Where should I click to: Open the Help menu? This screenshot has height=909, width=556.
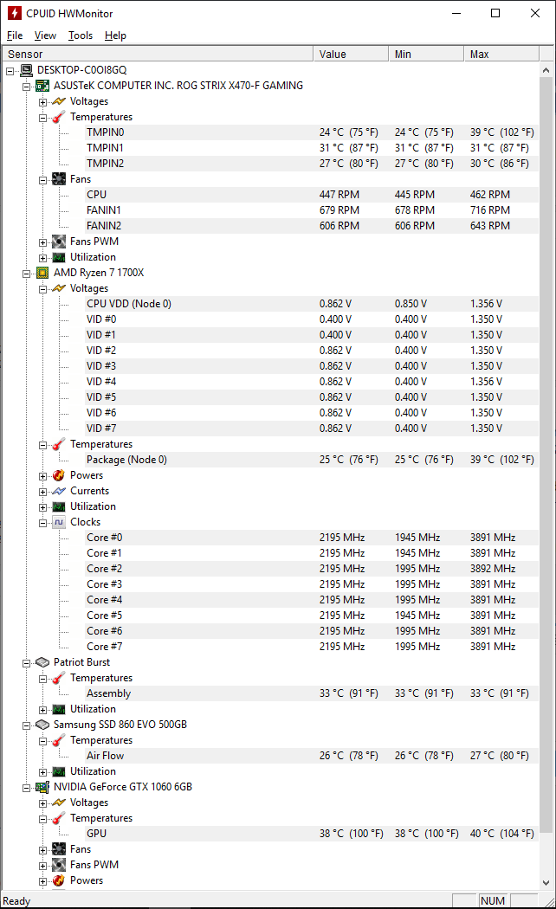pyautogui.click(x=115, y=35)
